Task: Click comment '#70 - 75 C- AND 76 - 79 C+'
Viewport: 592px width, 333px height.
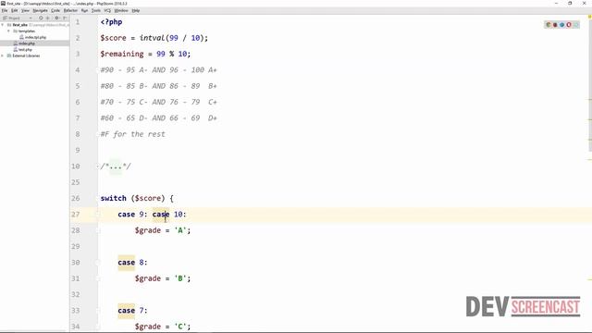Action: point(158,102)
